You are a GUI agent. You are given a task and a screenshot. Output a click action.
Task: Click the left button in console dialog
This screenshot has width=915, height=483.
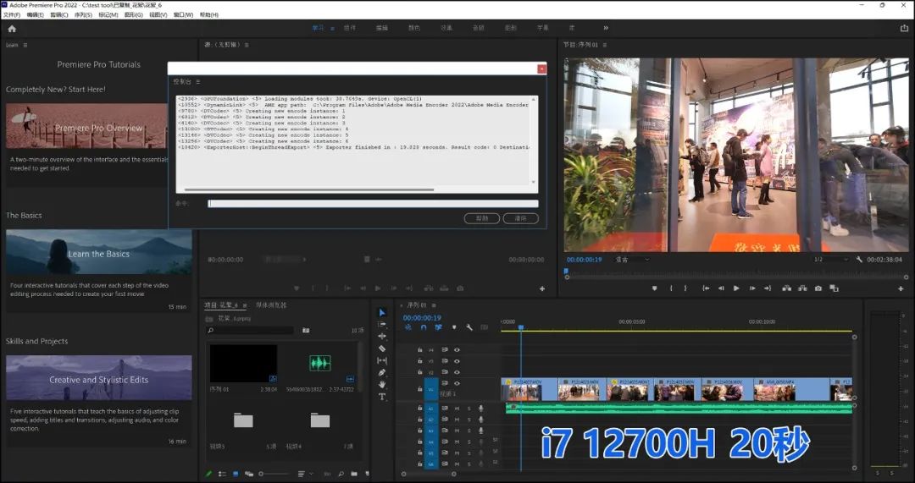click(x=482, y=218)
